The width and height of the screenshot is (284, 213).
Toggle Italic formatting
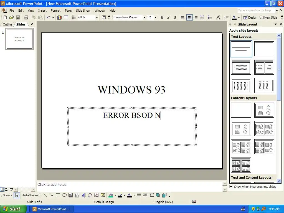coord(168,17)
